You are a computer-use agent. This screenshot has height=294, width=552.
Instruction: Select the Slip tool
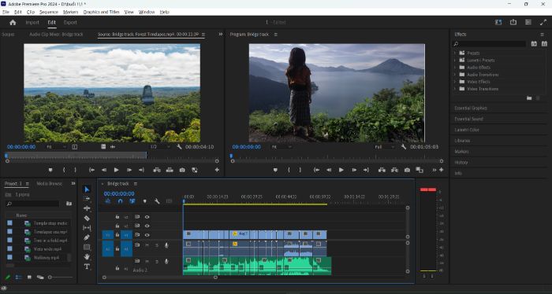87,228
